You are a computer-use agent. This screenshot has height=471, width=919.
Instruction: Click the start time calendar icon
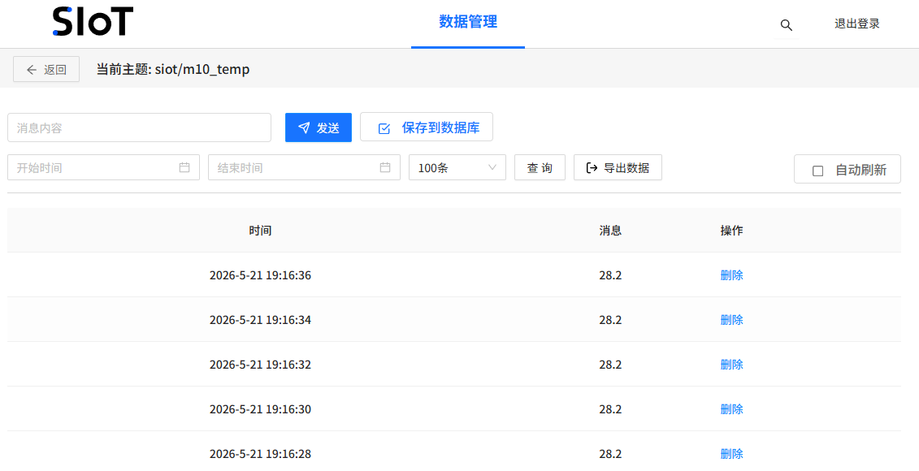pos(184,167)
